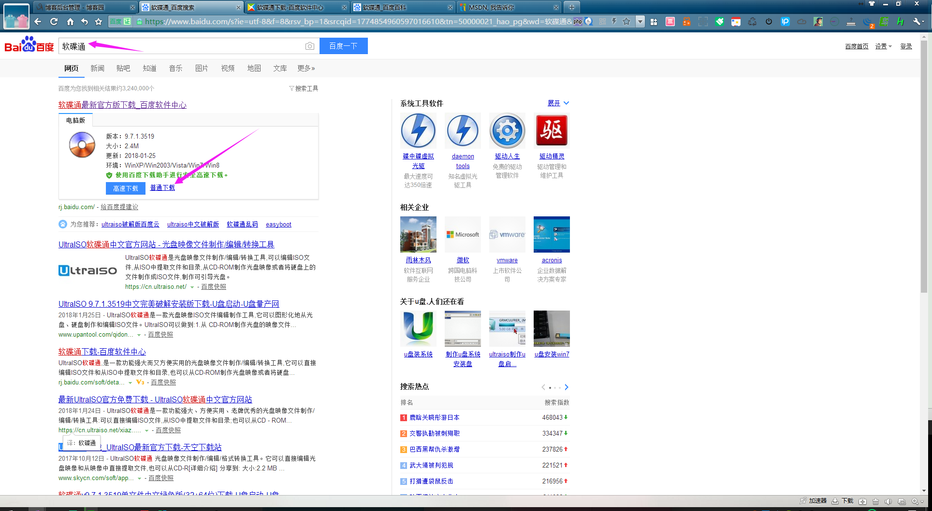This screenshot has height=511, width=932.
Task: Switch to the 博客后台管理 tab
Action: tap(85, 7)
